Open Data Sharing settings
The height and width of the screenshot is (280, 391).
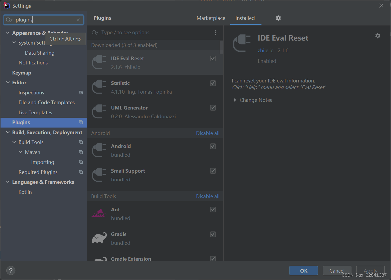(40, 53)
